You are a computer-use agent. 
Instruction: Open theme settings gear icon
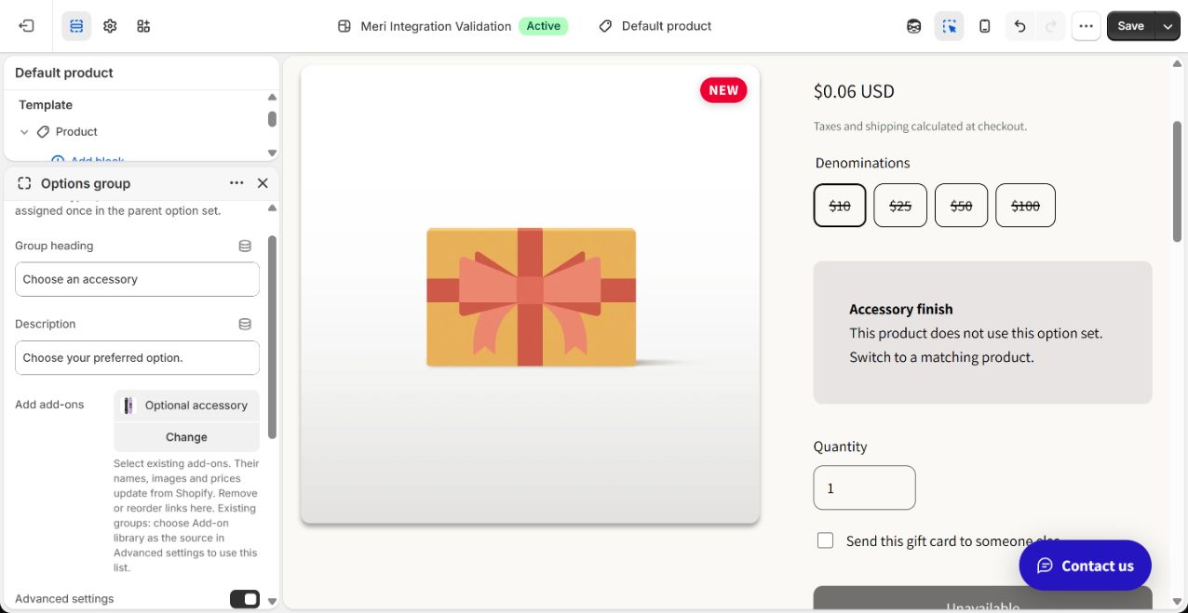(110, 26)
